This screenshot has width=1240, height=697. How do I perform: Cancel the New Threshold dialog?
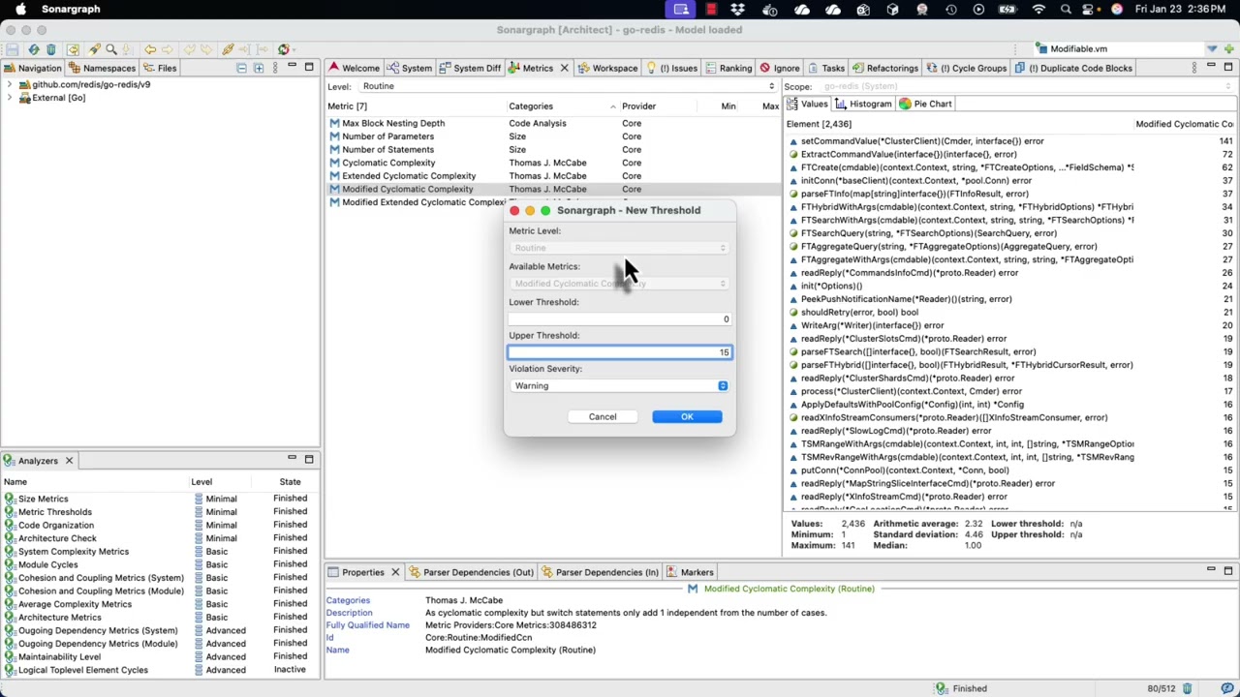coord(603,416)
